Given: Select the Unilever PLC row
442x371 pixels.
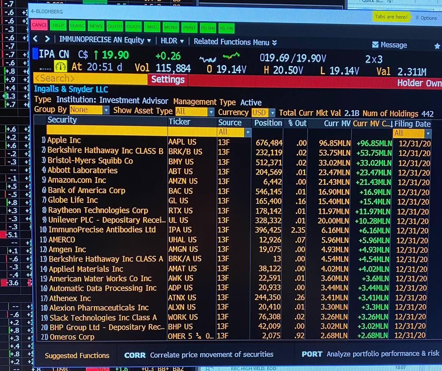Looking at the screenshot, I should pos(236,220).
